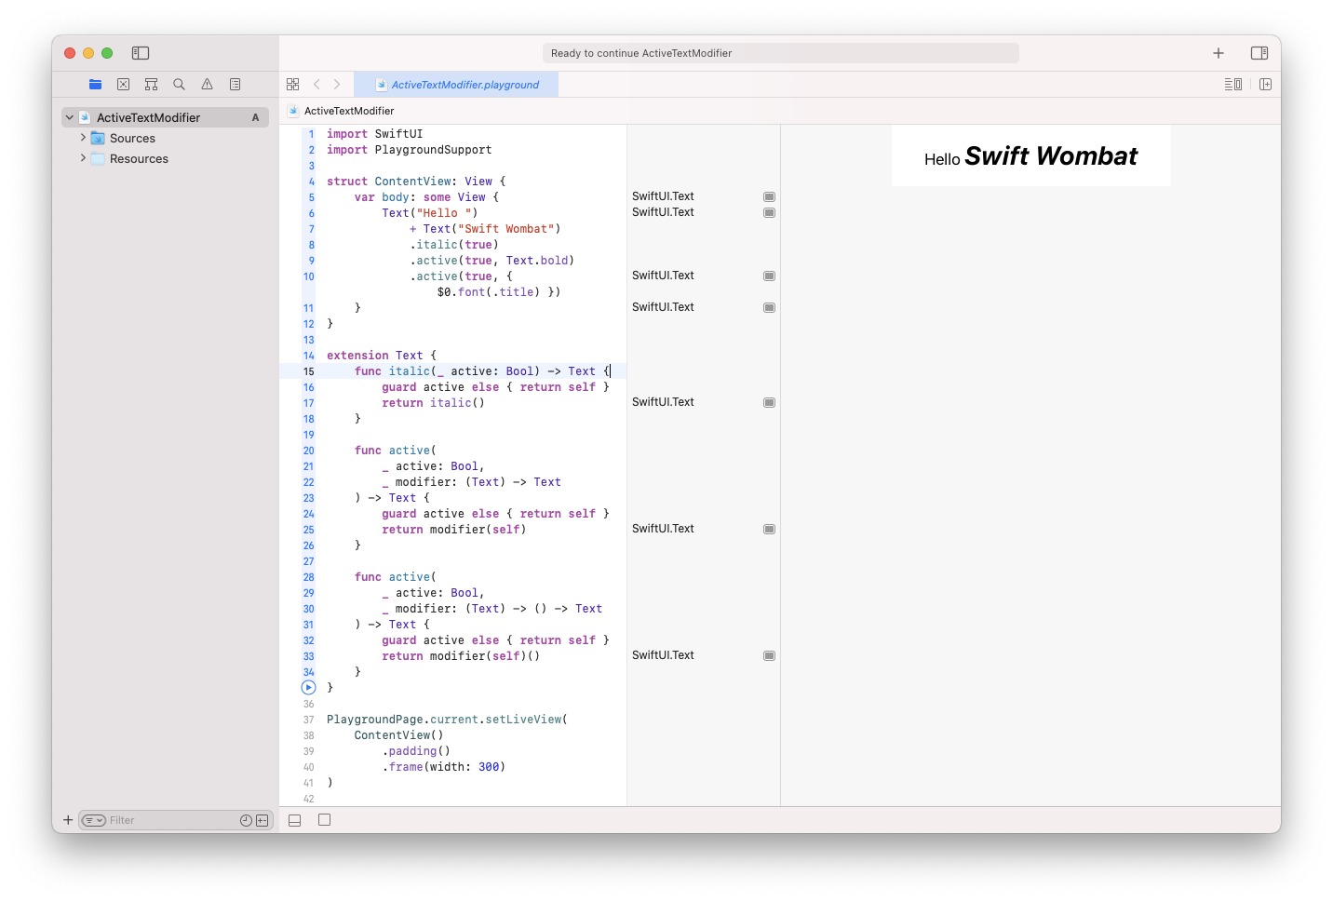
Task: Go back in editor history
Action: click(316, 84)
